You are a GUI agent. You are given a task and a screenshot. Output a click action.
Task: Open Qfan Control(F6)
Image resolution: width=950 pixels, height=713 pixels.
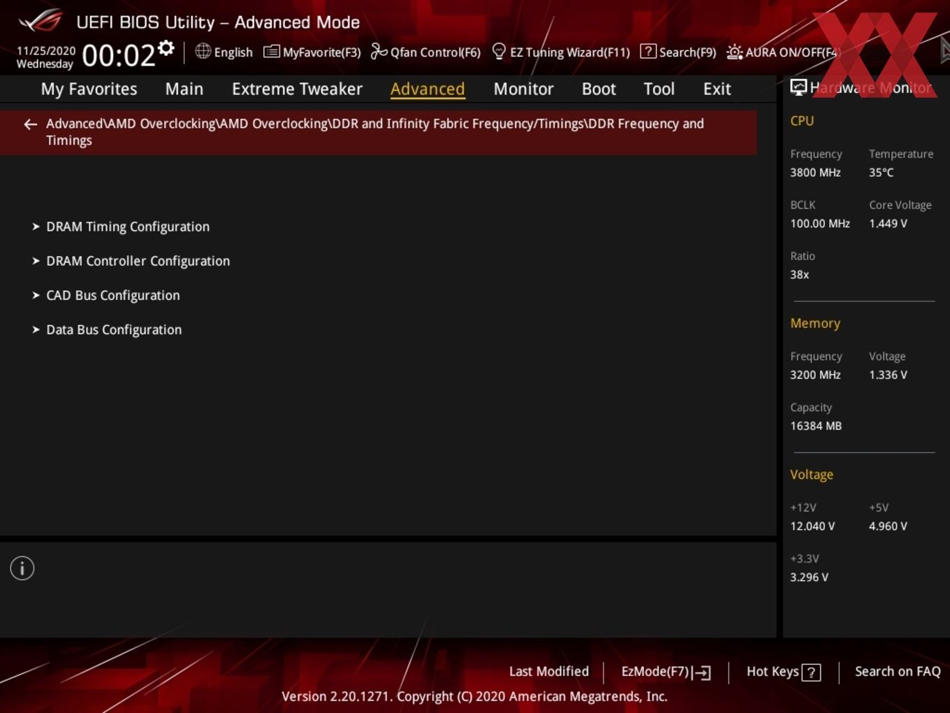(425, 52)
